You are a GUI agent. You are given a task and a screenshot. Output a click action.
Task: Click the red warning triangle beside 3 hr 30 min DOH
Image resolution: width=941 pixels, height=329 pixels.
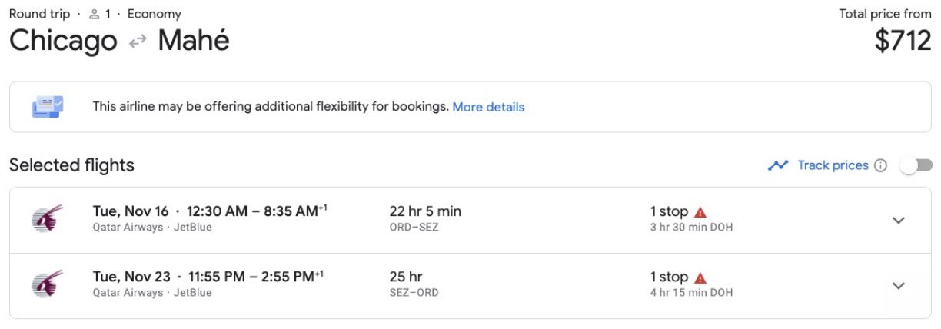coord(700,212)
